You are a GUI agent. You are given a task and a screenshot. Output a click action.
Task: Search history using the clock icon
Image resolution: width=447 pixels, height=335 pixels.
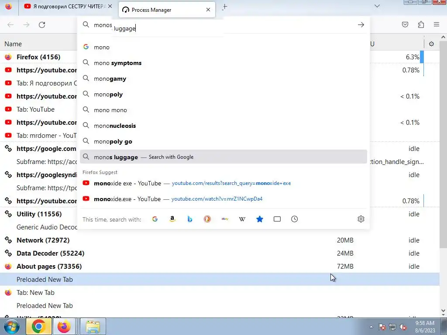point(295,219)
